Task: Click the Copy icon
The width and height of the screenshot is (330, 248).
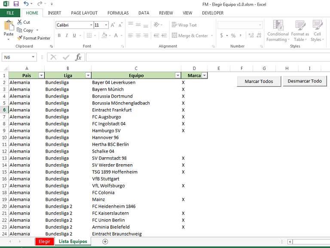Action: (x=19, y=30)
